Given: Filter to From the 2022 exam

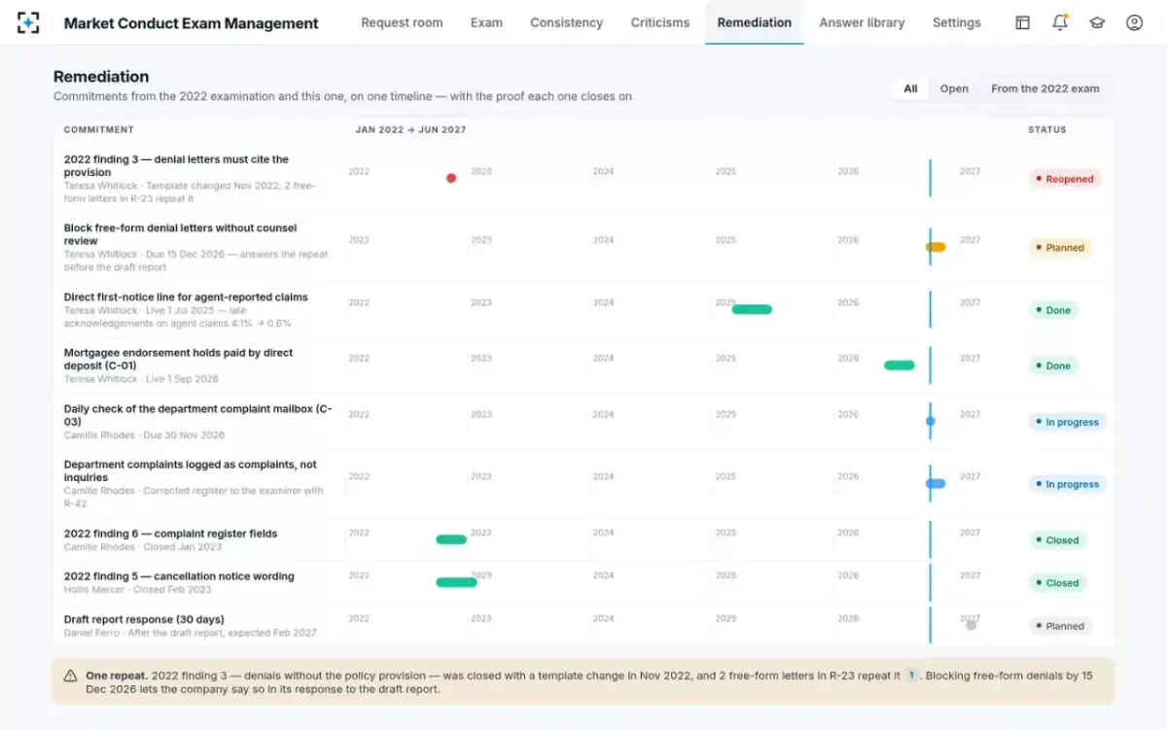Looking at the screenshot, I should (1045, 88).
